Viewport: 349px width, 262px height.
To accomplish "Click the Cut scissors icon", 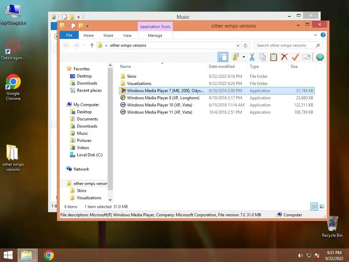I will point(252,57).
